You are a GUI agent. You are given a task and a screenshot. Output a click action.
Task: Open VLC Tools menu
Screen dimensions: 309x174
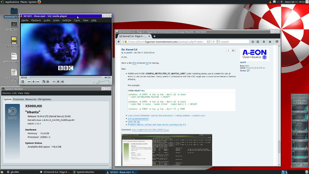[x=77, y=20]
